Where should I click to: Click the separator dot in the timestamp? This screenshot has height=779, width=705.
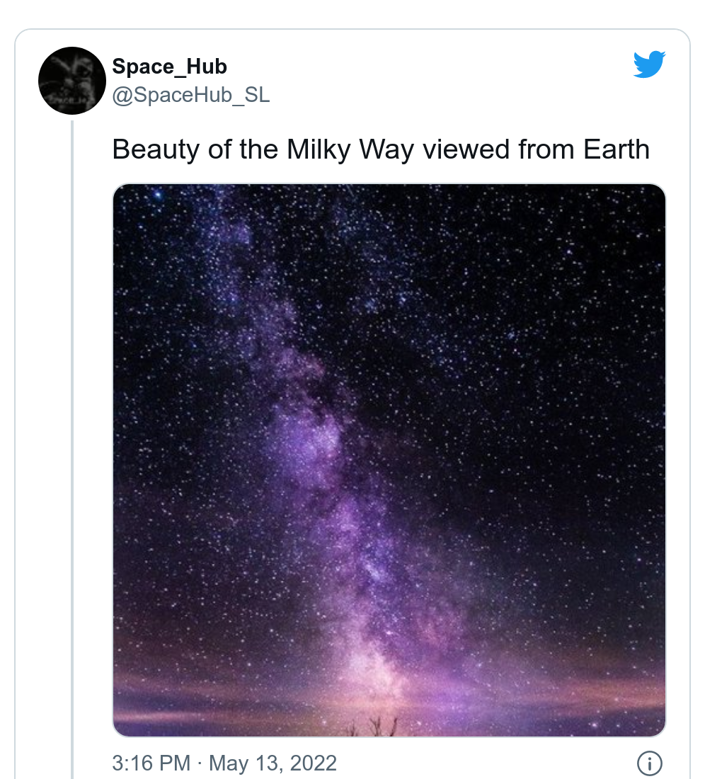(x=200, y=763)
